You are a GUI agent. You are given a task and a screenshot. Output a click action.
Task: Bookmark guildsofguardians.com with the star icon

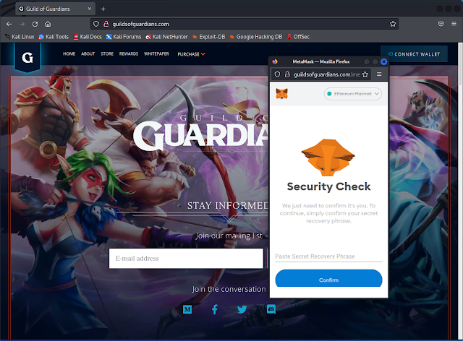[x=393, y=24]
